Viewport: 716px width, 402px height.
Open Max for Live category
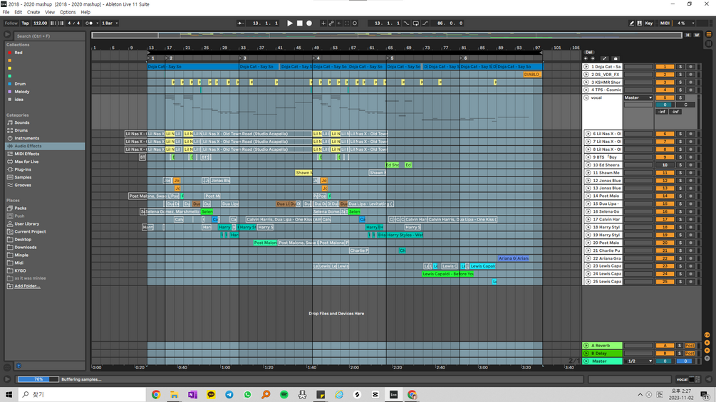pos(26,162)
